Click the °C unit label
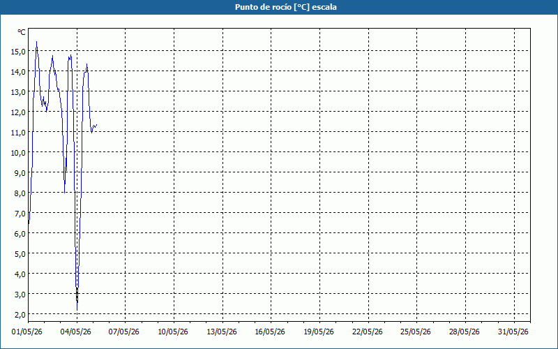 coord(22,32)
